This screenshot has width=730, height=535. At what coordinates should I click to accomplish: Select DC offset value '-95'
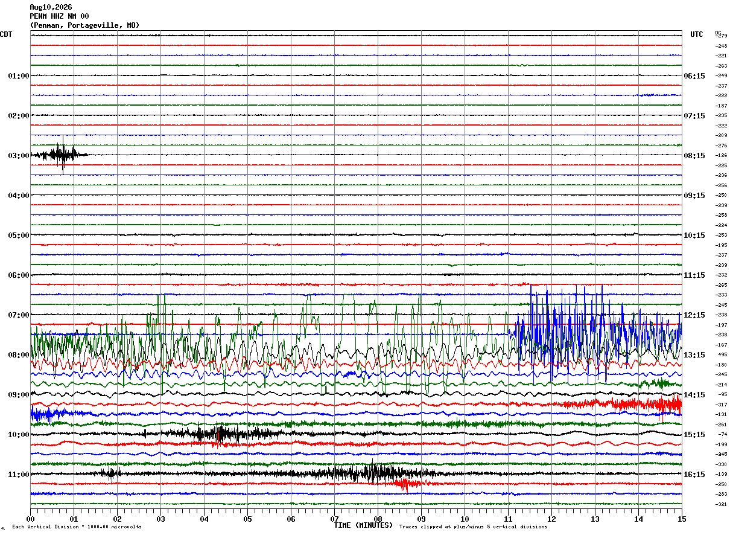pyautogui.click(x=722, y=395)
